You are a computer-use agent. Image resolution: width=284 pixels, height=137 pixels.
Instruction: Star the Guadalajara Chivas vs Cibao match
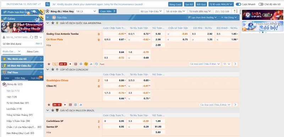point(49,105)
